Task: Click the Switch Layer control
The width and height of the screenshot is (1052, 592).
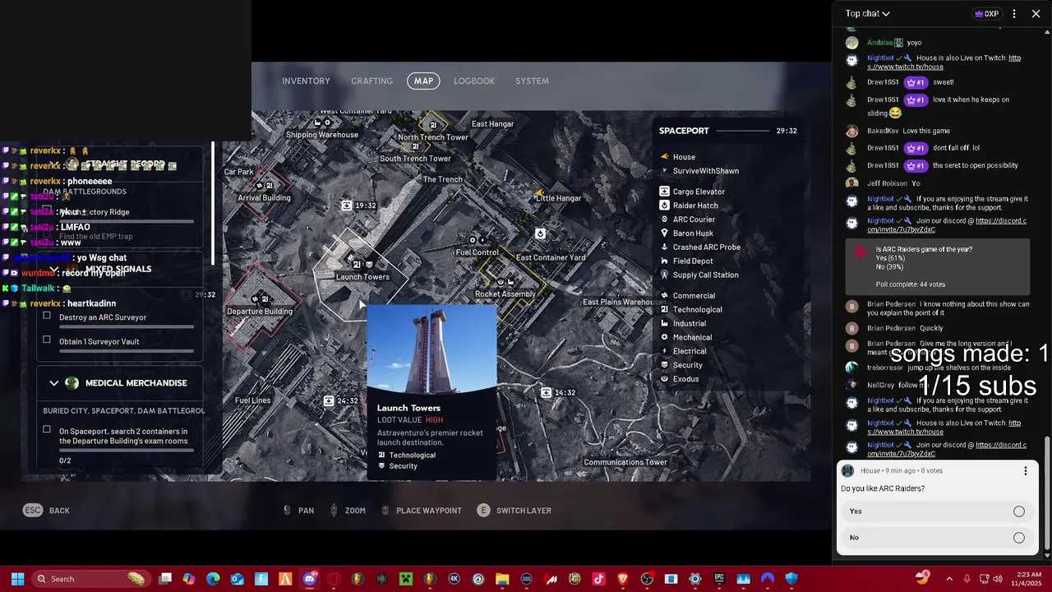Action: point(514,511)
